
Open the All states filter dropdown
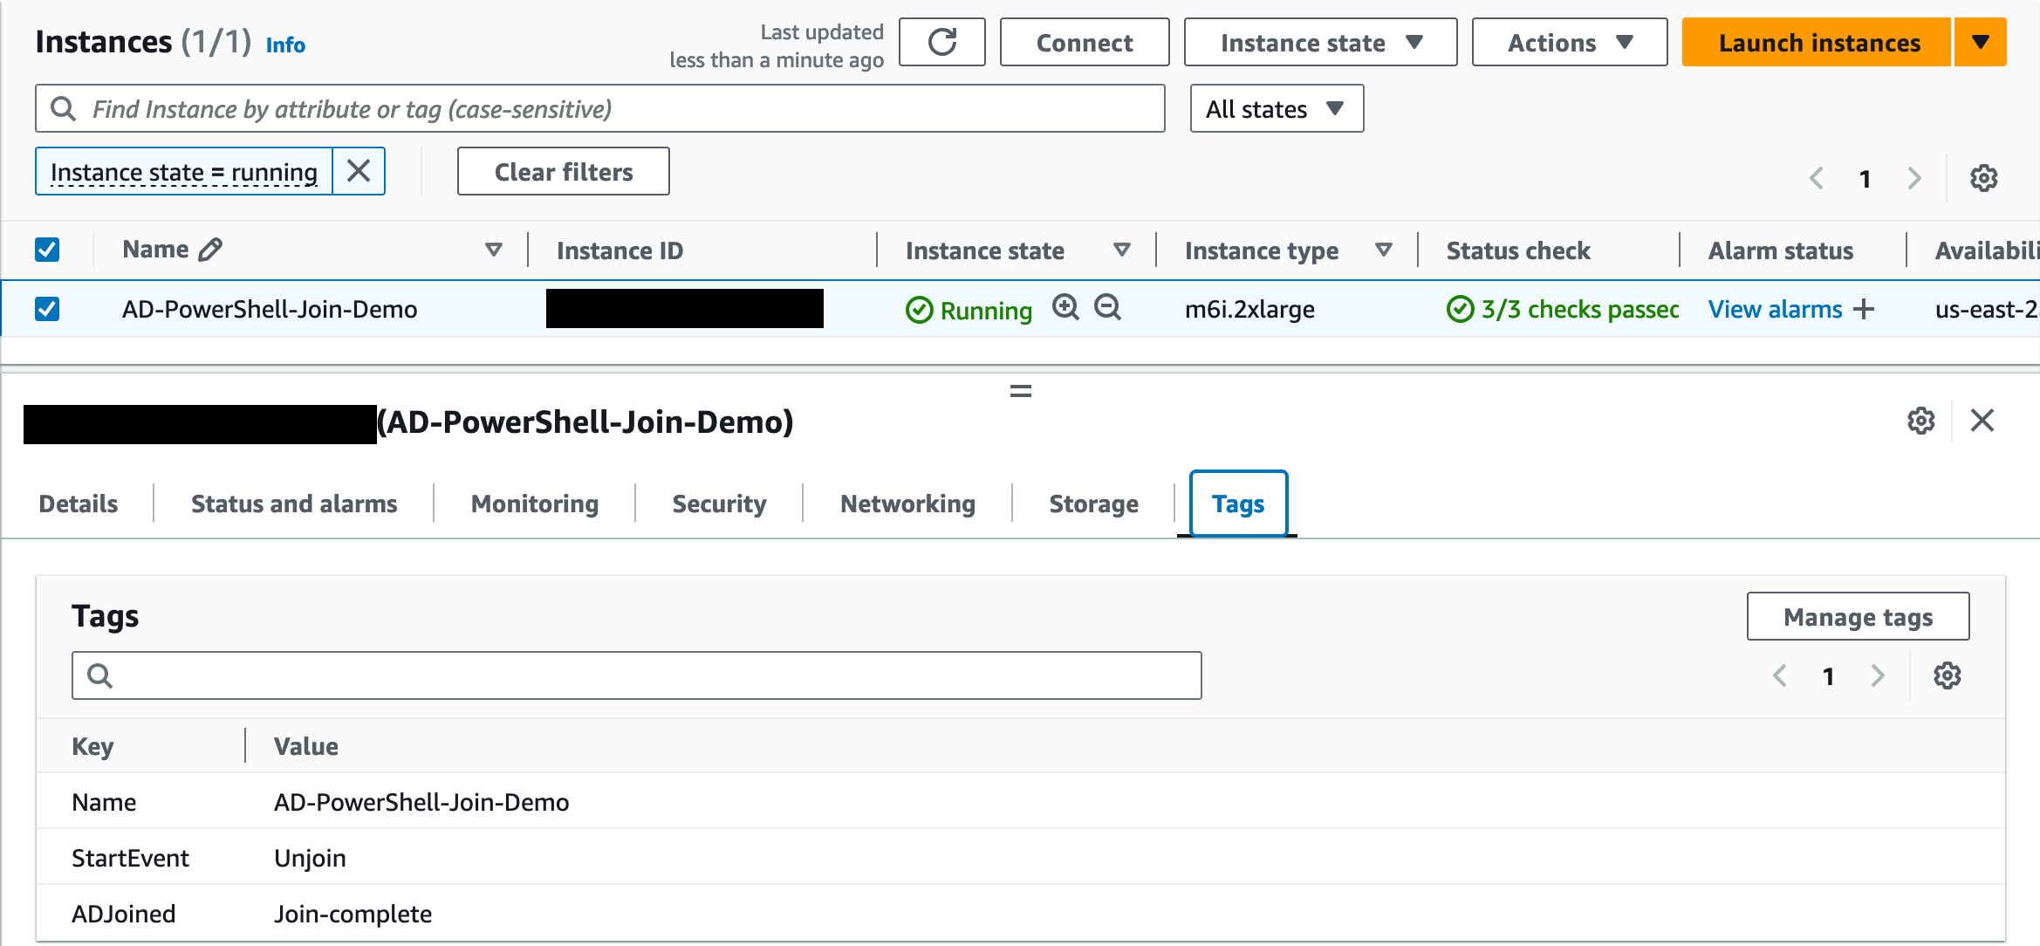1276,108
